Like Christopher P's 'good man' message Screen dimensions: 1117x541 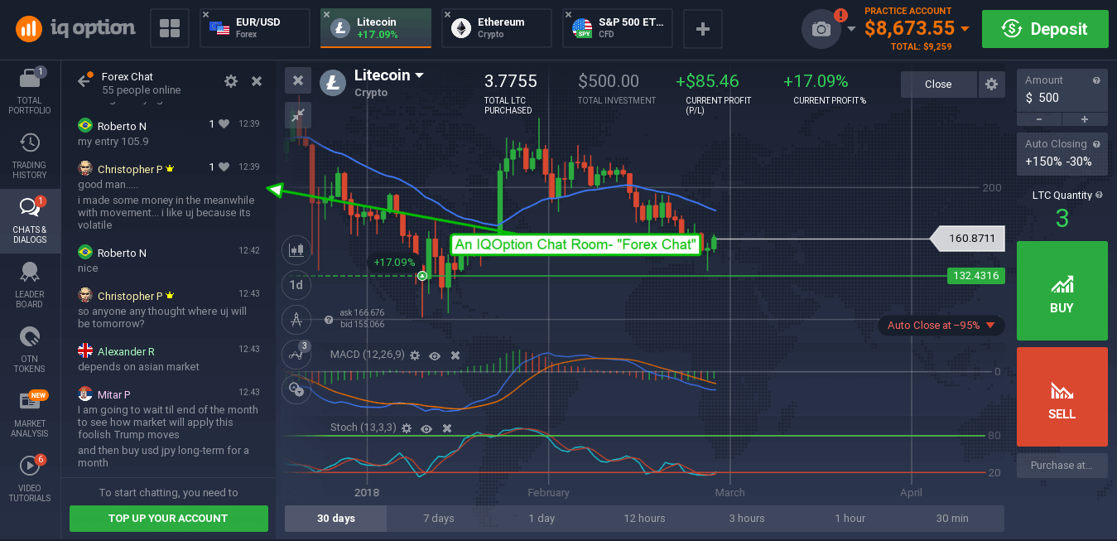224,167
